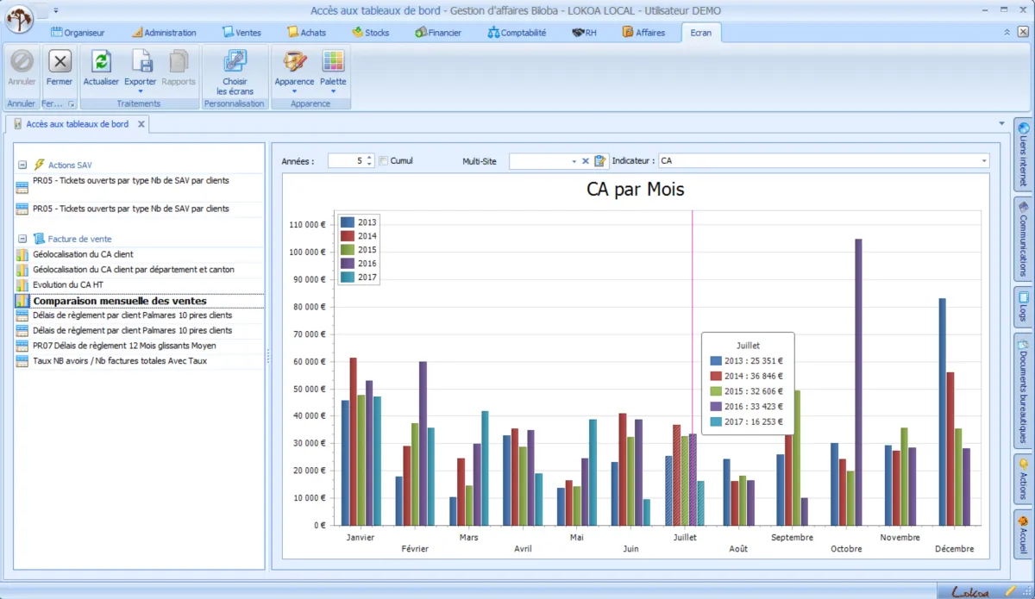Viewport: 1035px width, 599px height.
Task: Increase the Années value with up arrow
Action: pos(369,158)
